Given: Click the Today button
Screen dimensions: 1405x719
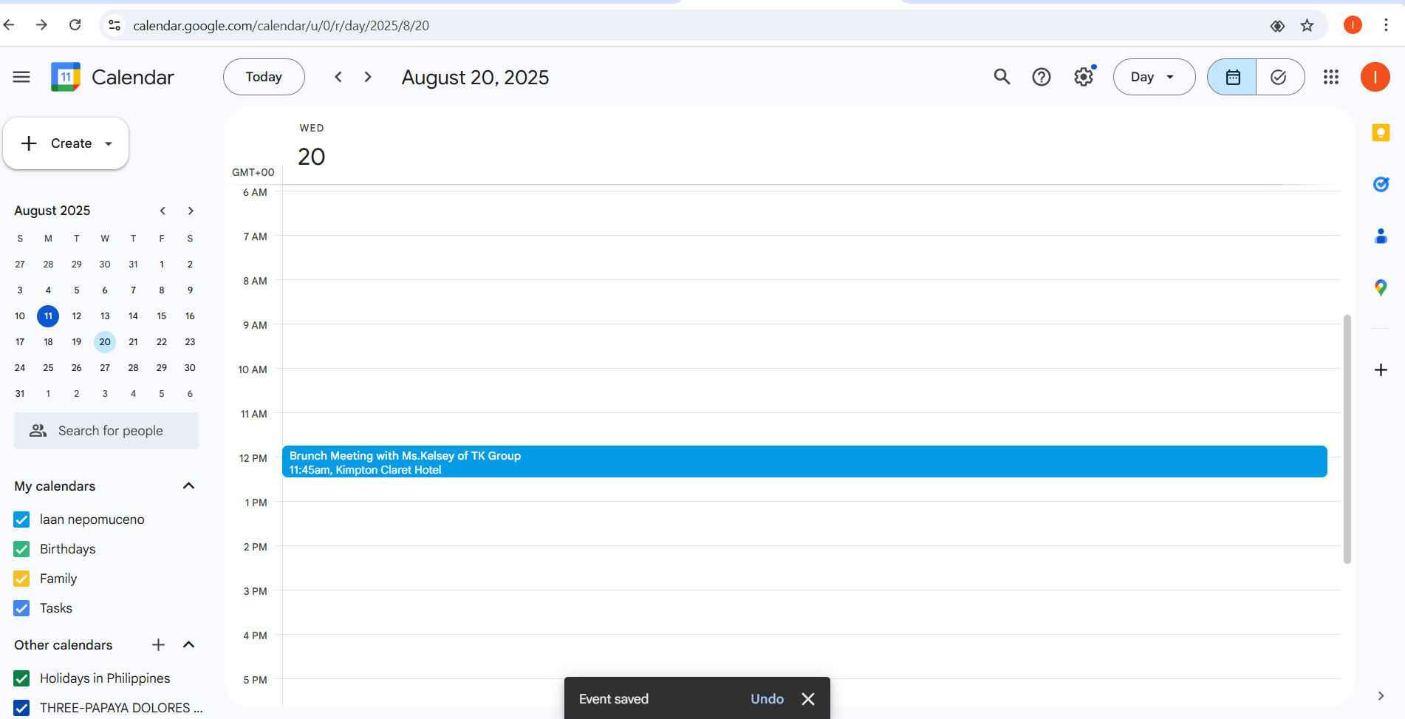Looking at the screenshot, I should coord(264,77).
